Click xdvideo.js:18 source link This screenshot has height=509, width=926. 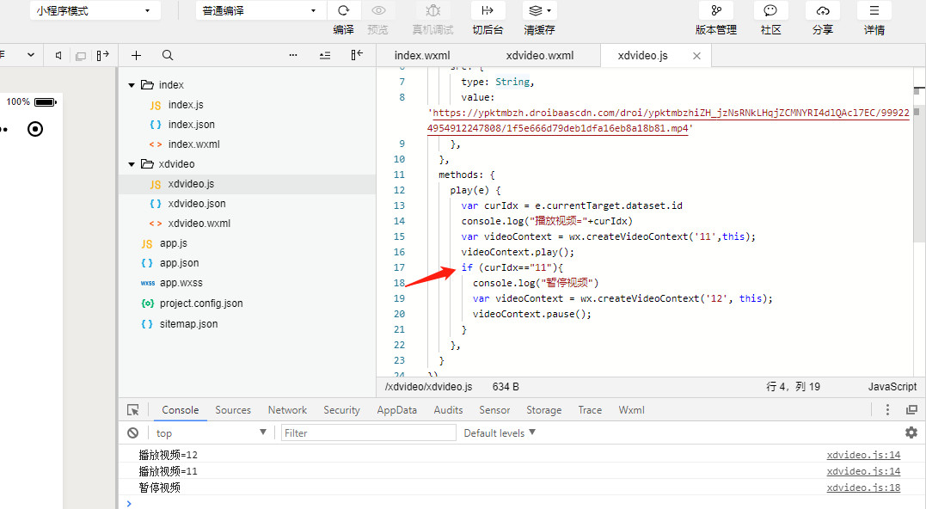click(x=863, y=488)
